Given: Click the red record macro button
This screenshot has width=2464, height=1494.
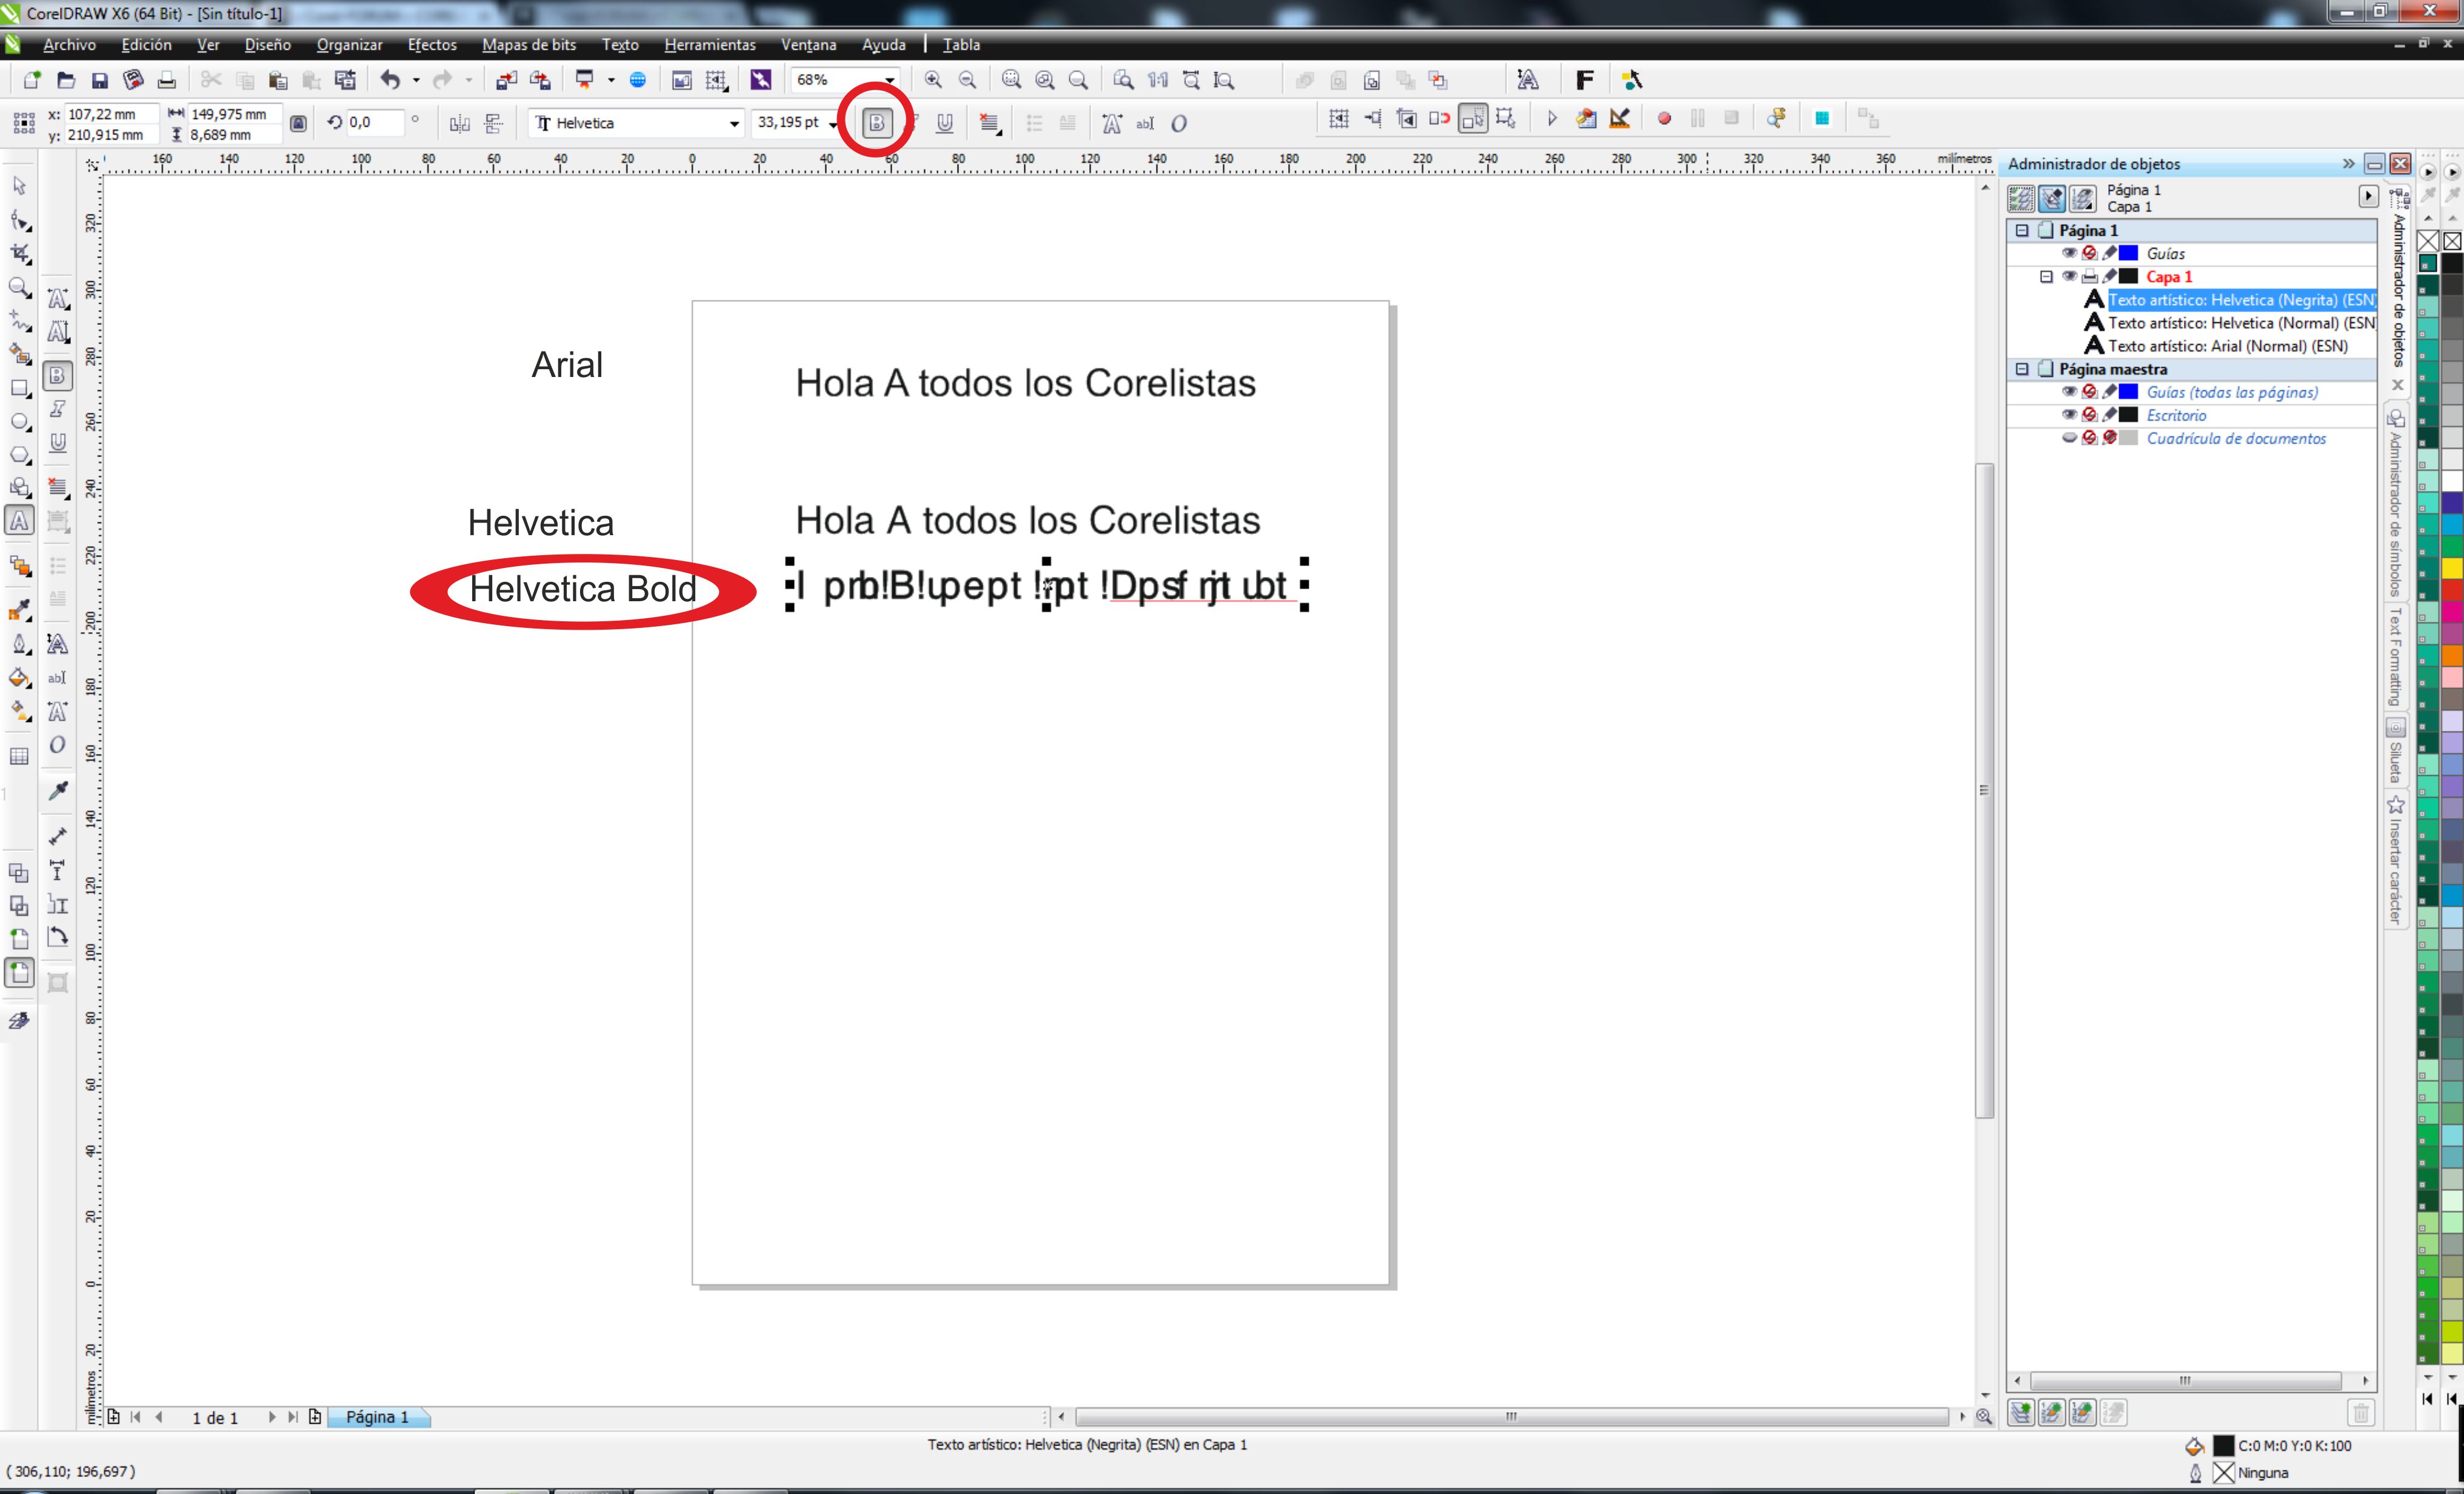Looking at the screenshot, I should coord(1664,119).
